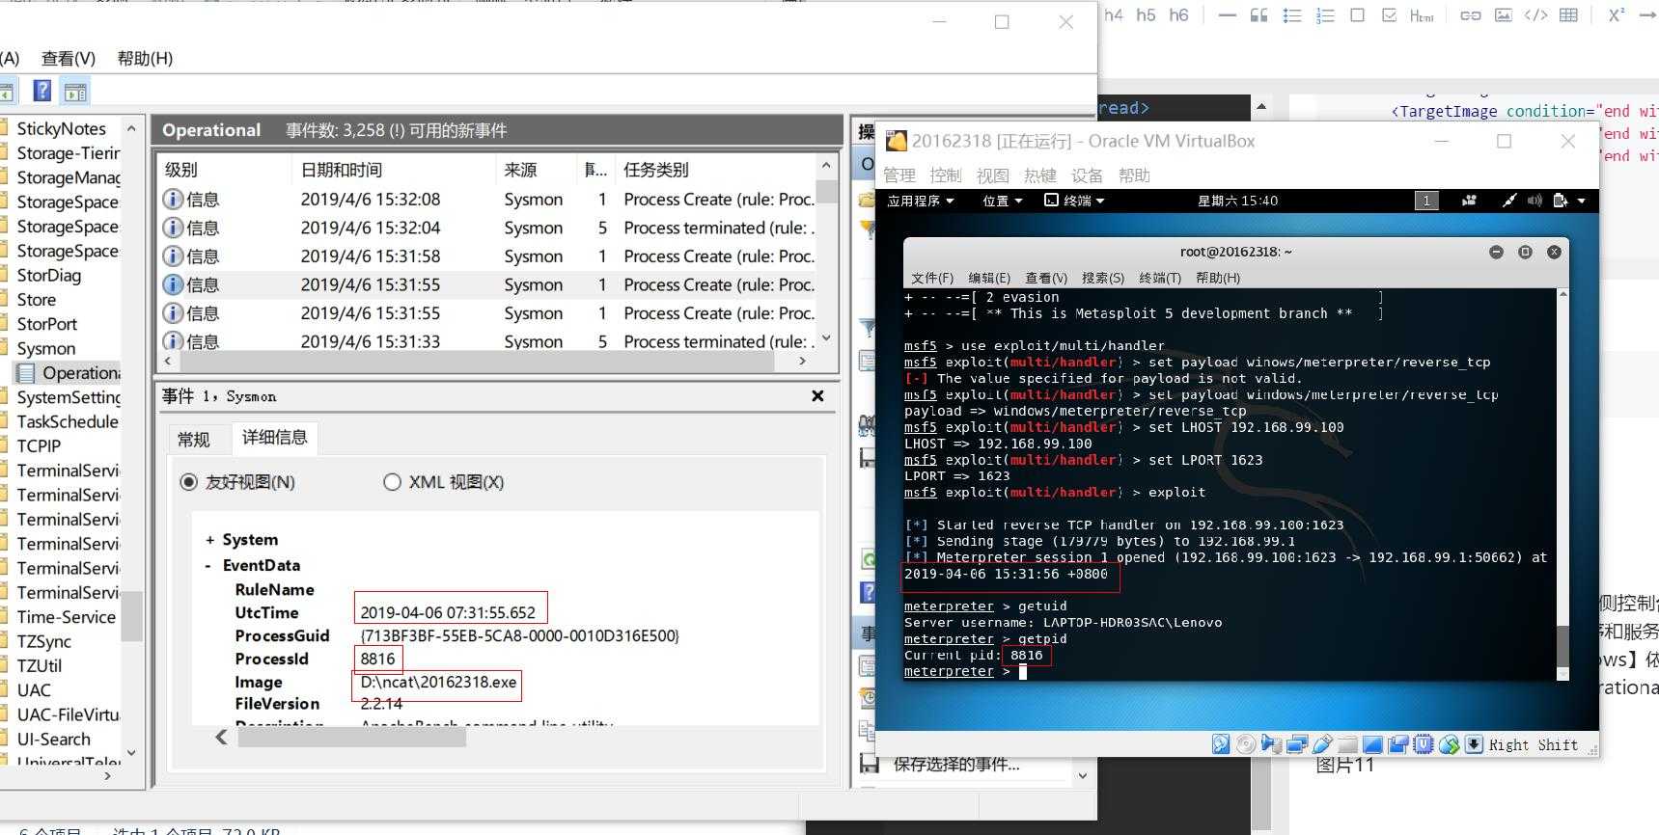Viewport: 1659px width, 835px height.
Task: Select Process terminated event at 15:32:04
Action: pyautogui.click(x=488, y=229)
